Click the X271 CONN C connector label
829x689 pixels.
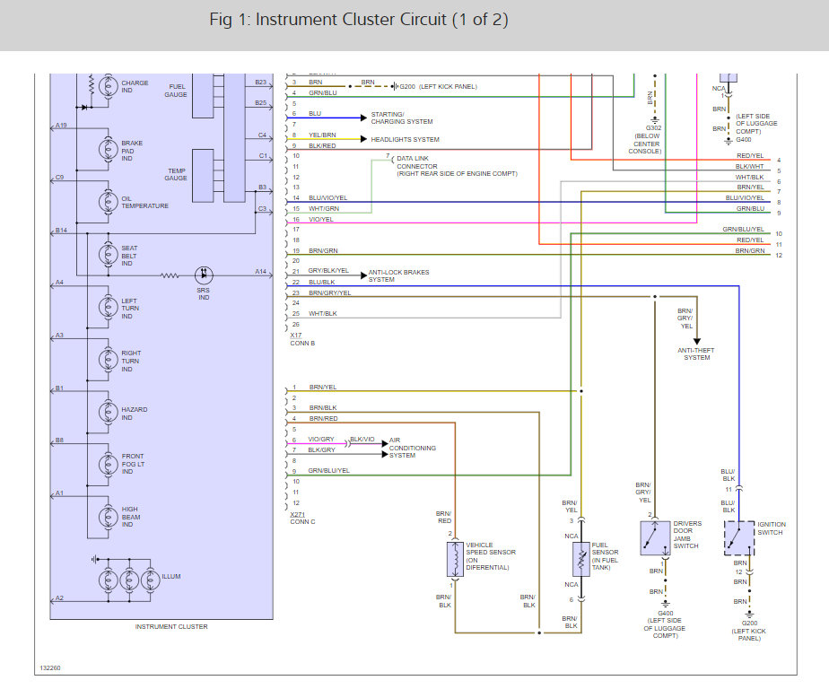tap(302, 519)
